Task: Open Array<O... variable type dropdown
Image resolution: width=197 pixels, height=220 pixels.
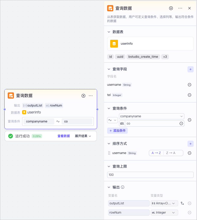Action: (164, 203)
